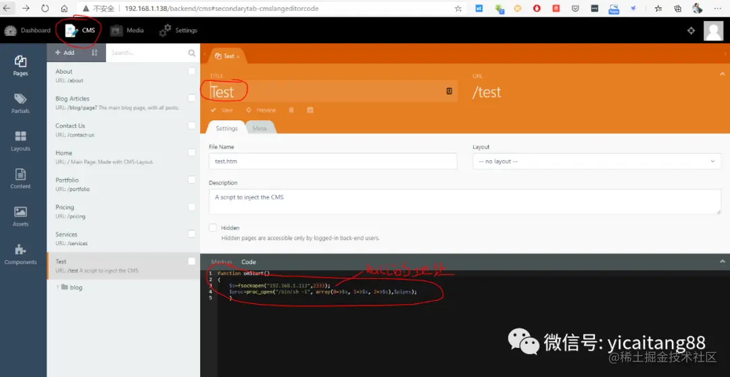Click the File Name field test.htm
Image resolution: width=730 pixels, height=377 pixels.
333,161
